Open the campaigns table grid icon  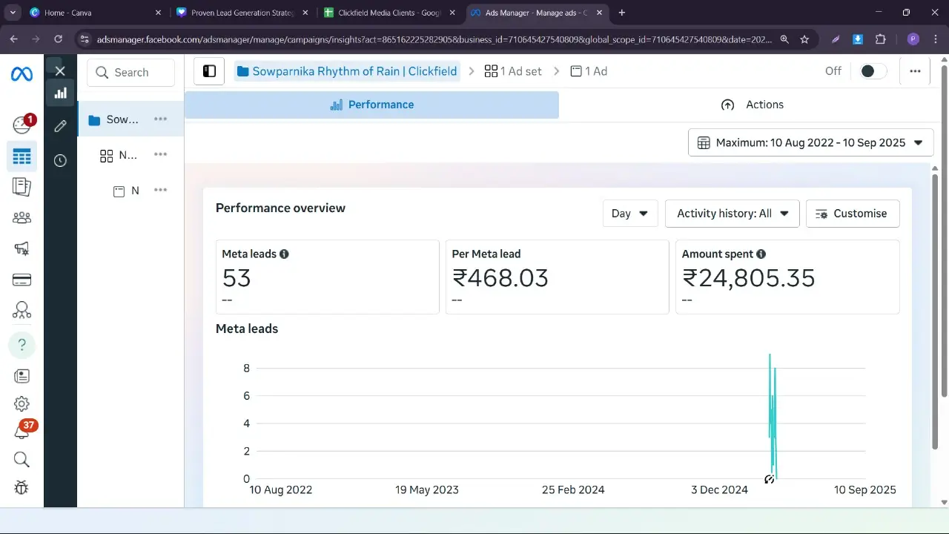22,156
